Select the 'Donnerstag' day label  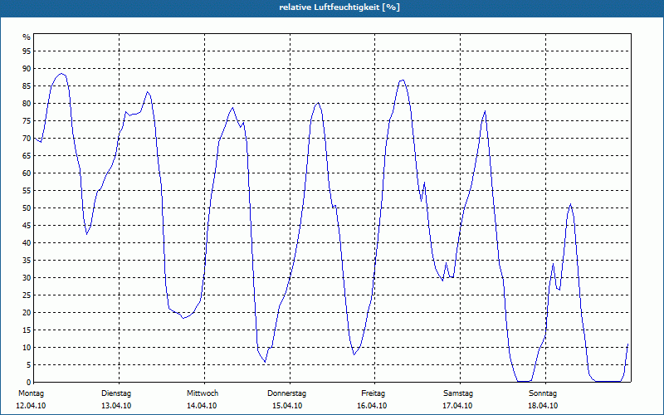pos(286,393)
